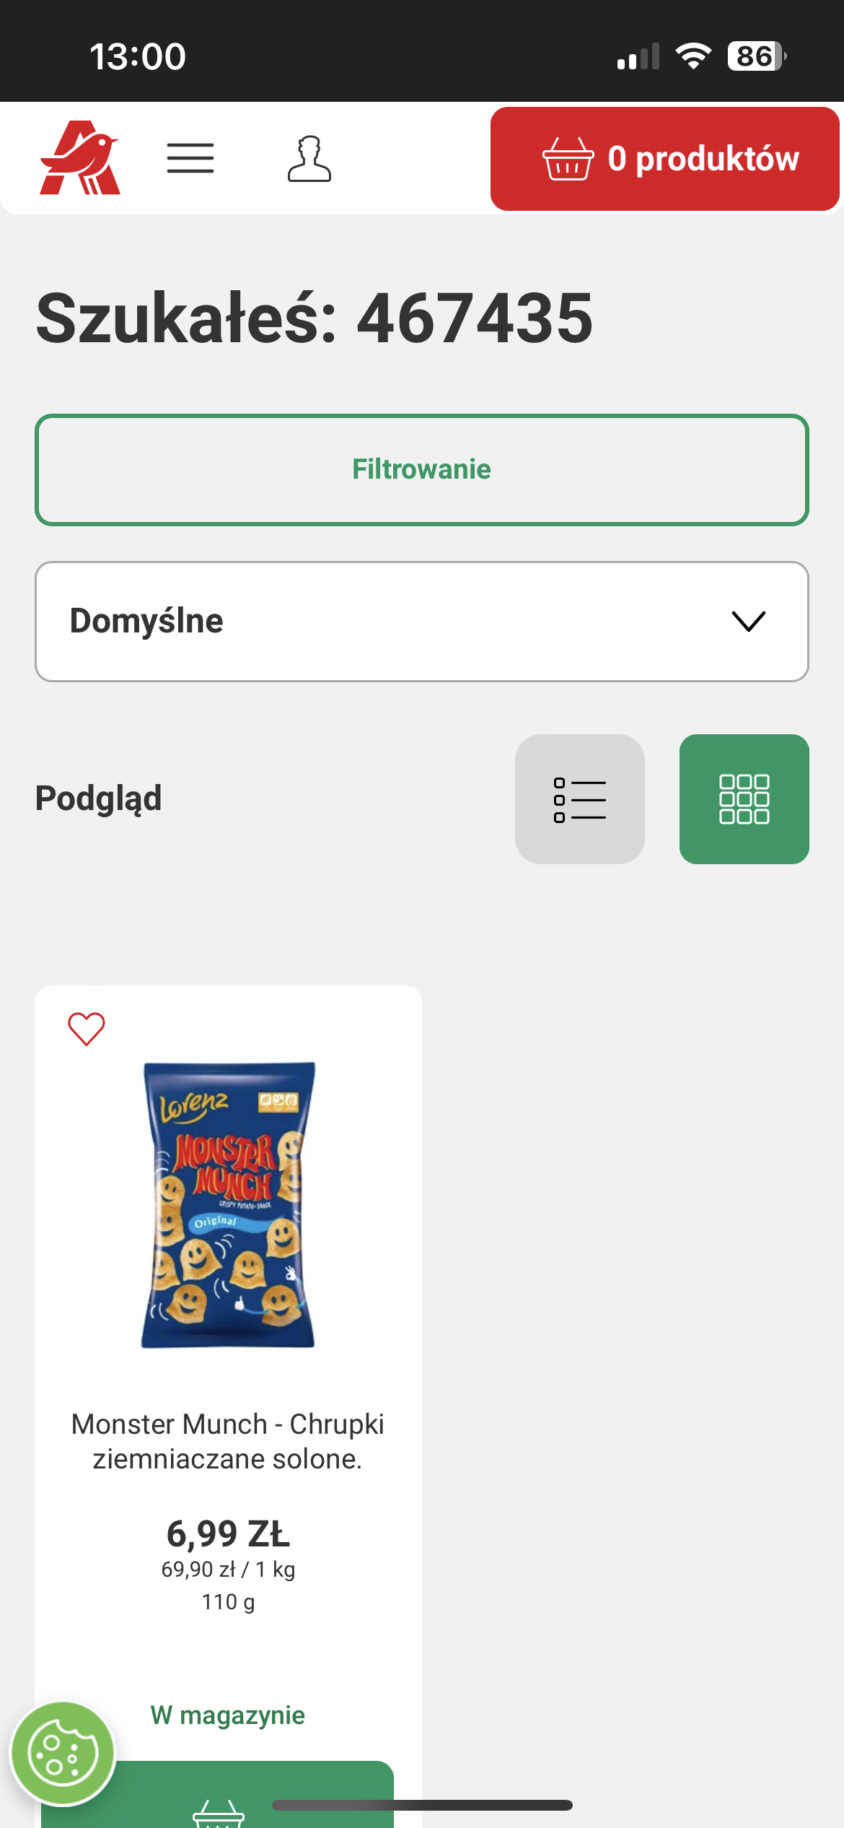Open the cart showing 0 produktów
The width and height of the screenshot is (844, 1828).
[664, 159]
